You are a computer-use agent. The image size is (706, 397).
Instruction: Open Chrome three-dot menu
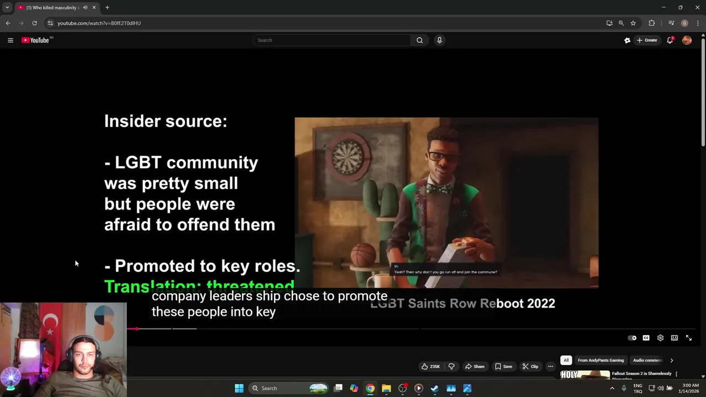(698, 23)
